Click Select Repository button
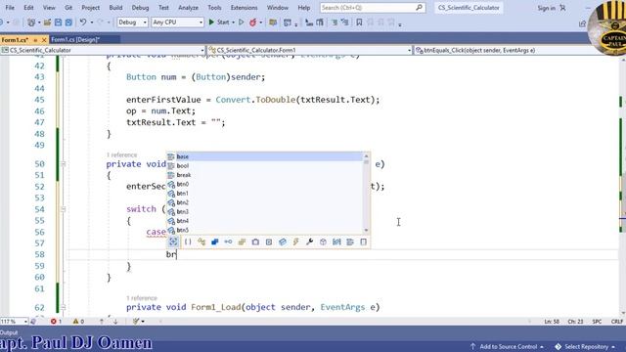The width and height of the screenshot is (626, 352). pyautogui.click(x=585, y=346)
